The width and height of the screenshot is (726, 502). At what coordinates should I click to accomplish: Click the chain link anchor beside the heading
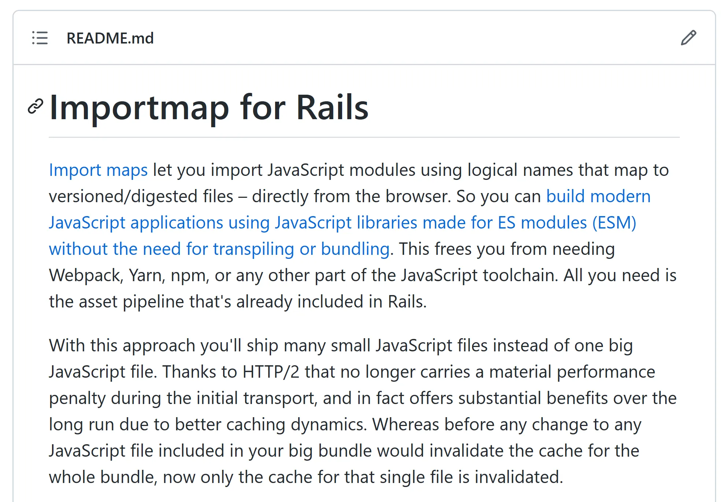tap(35, 107)
